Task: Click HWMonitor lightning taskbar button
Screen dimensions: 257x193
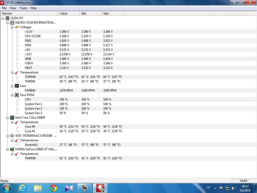Action: (100, 188)
